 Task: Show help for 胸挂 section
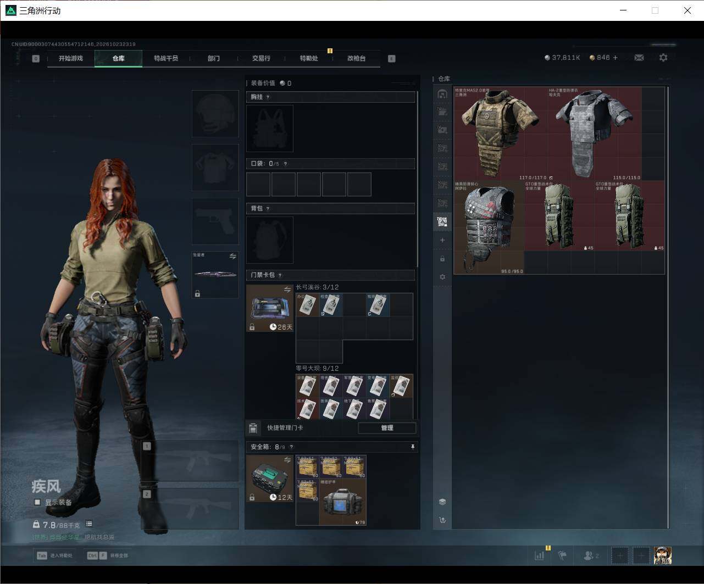click(x=268, y=97)
